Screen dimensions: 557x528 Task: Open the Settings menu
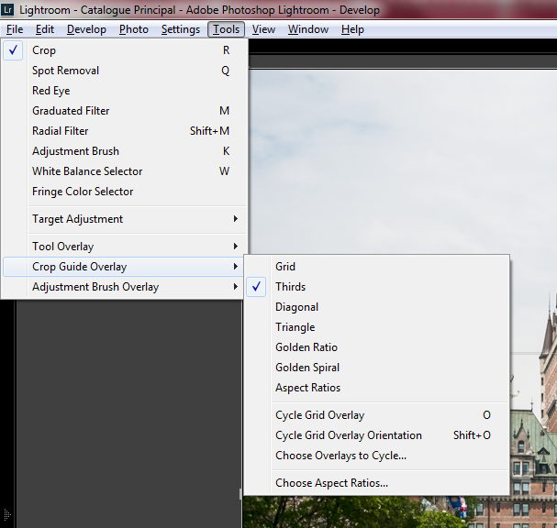[181, 29]
